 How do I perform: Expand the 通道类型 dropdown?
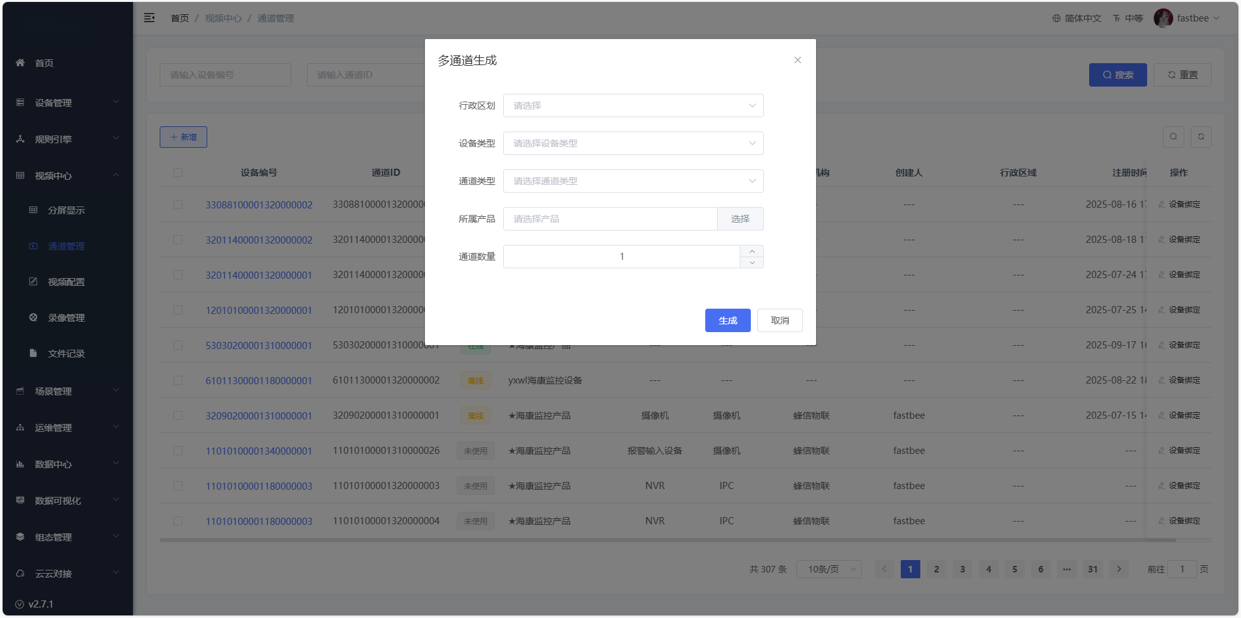point(633,181)
